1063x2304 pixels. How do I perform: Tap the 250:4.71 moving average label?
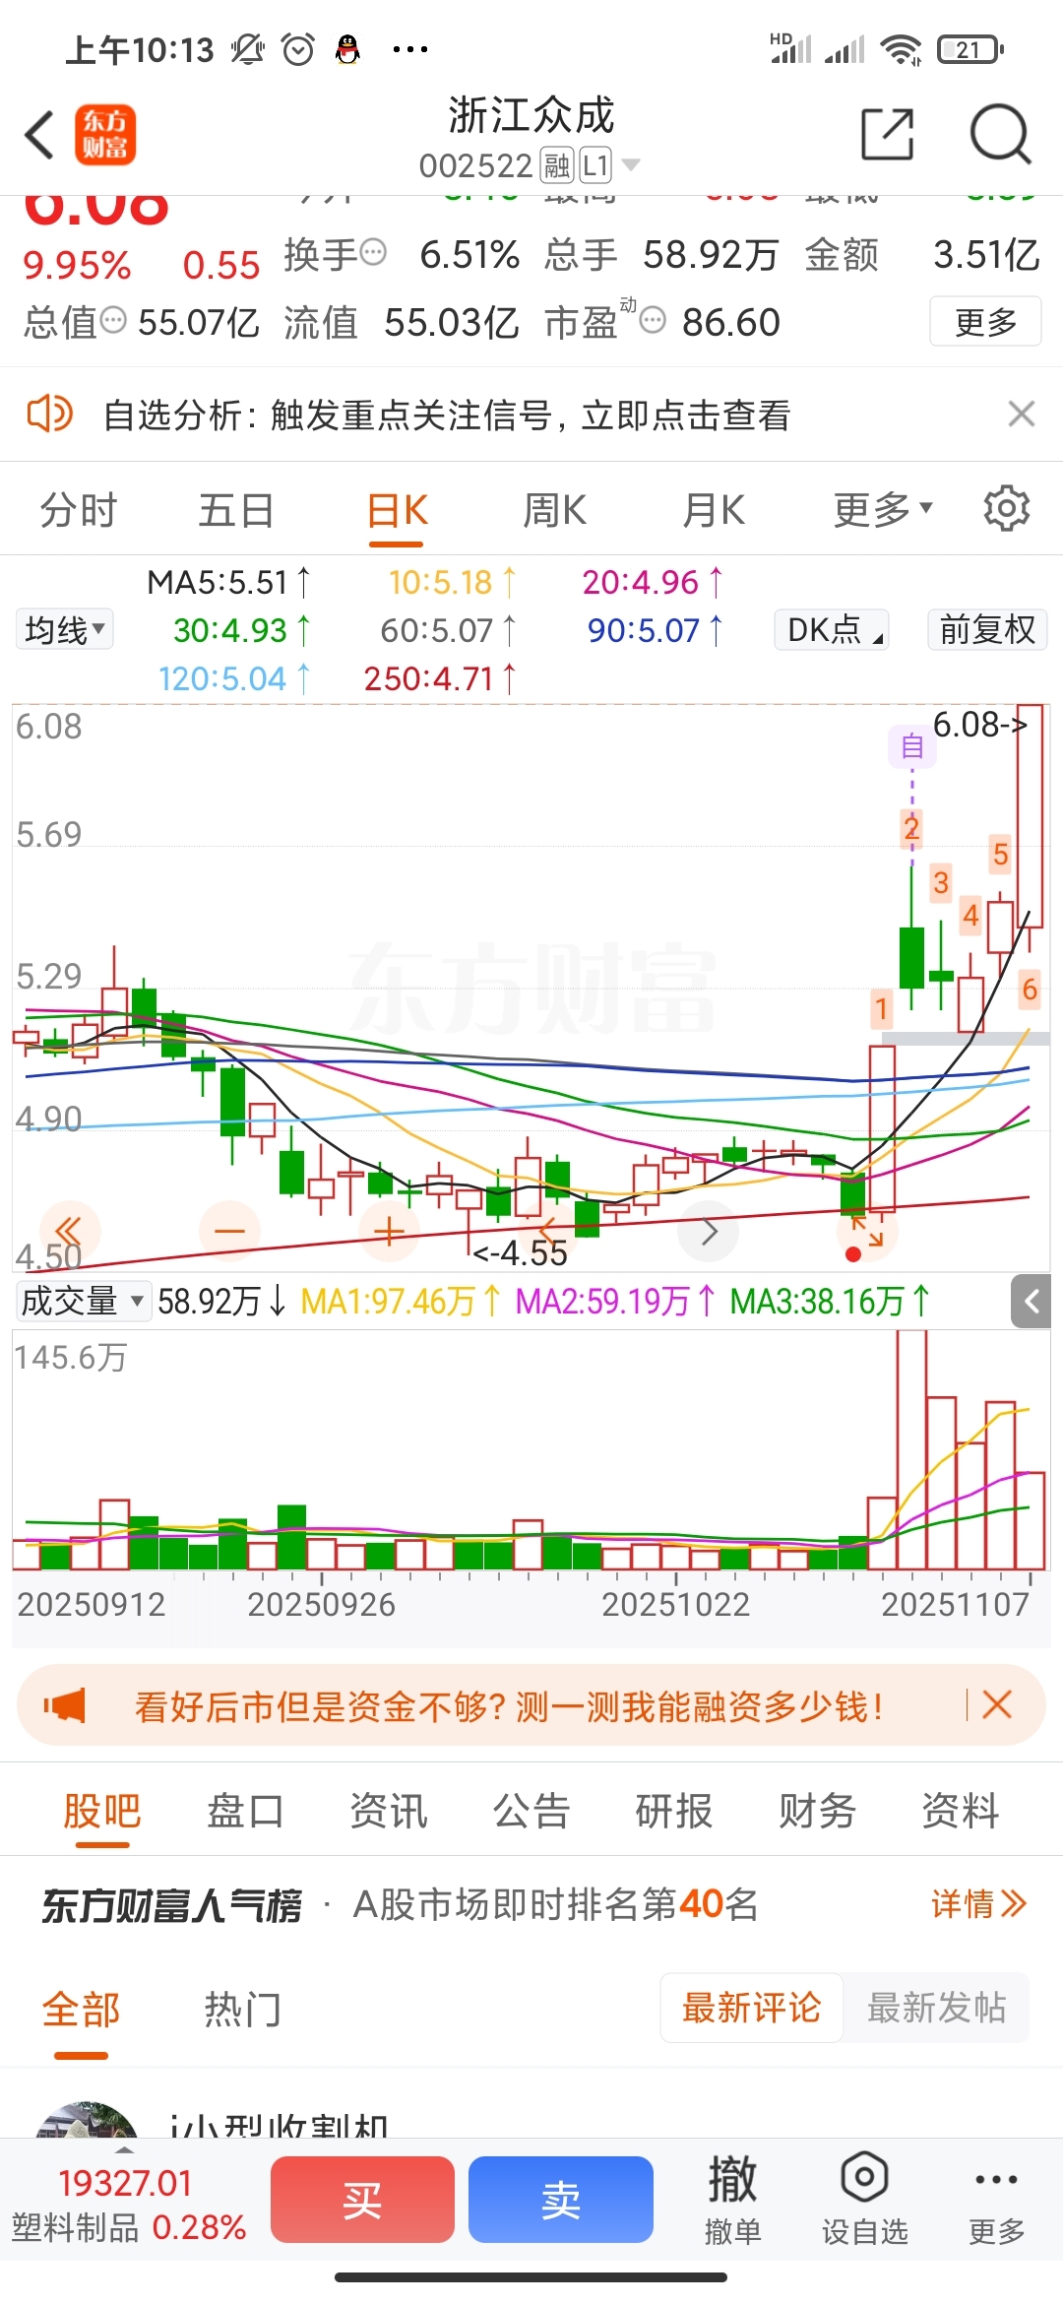pyautogui.click(x=439, y=678)
